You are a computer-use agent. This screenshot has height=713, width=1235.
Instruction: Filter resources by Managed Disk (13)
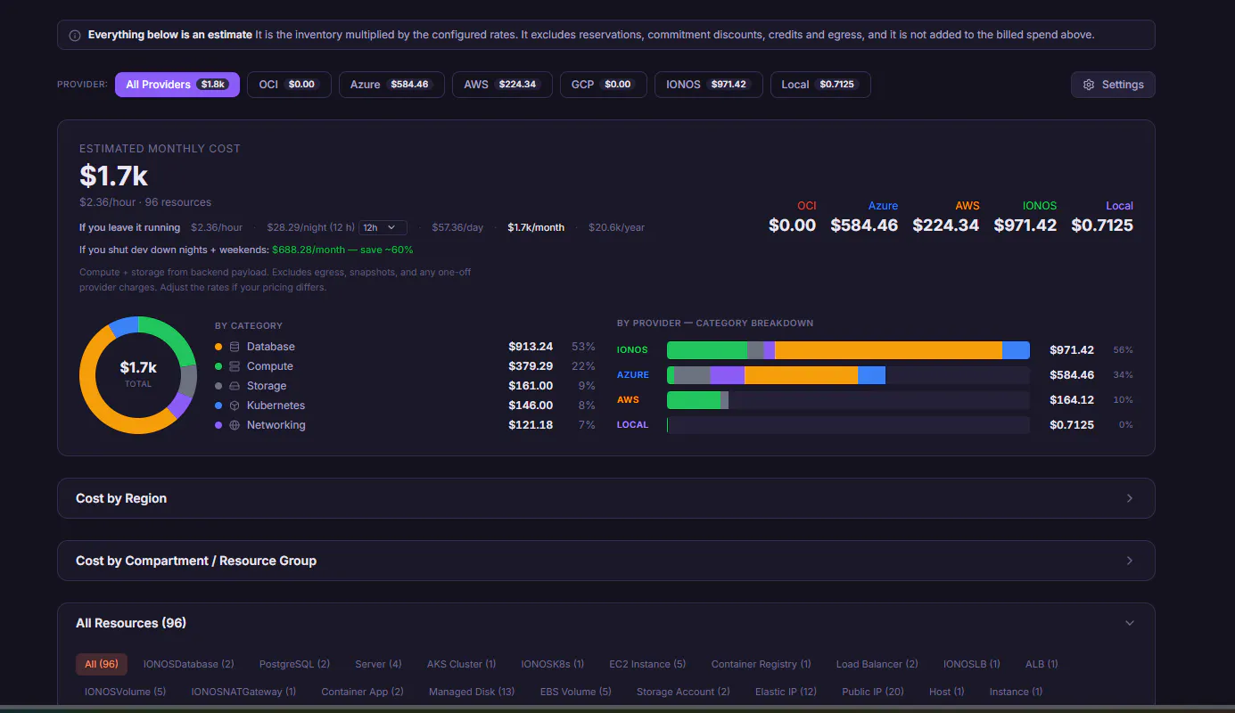coord(473,692)
